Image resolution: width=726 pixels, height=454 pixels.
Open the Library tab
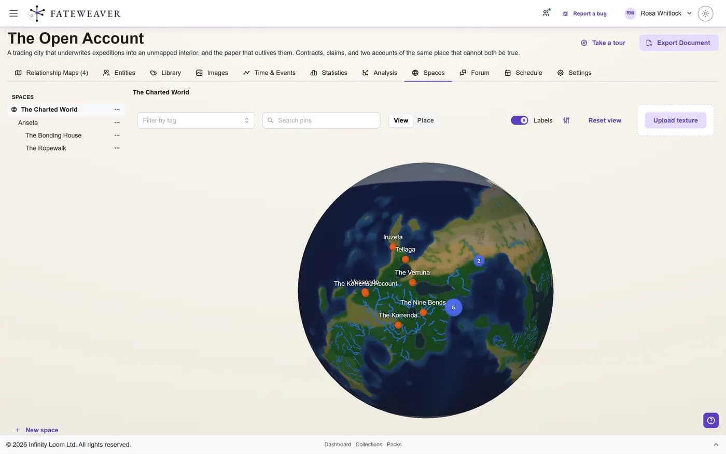pos(165,73)
